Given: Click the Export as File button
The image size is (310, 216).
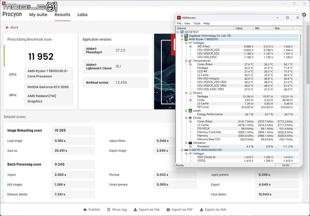Looking at the screenshot, I should (x=147, y=210).
